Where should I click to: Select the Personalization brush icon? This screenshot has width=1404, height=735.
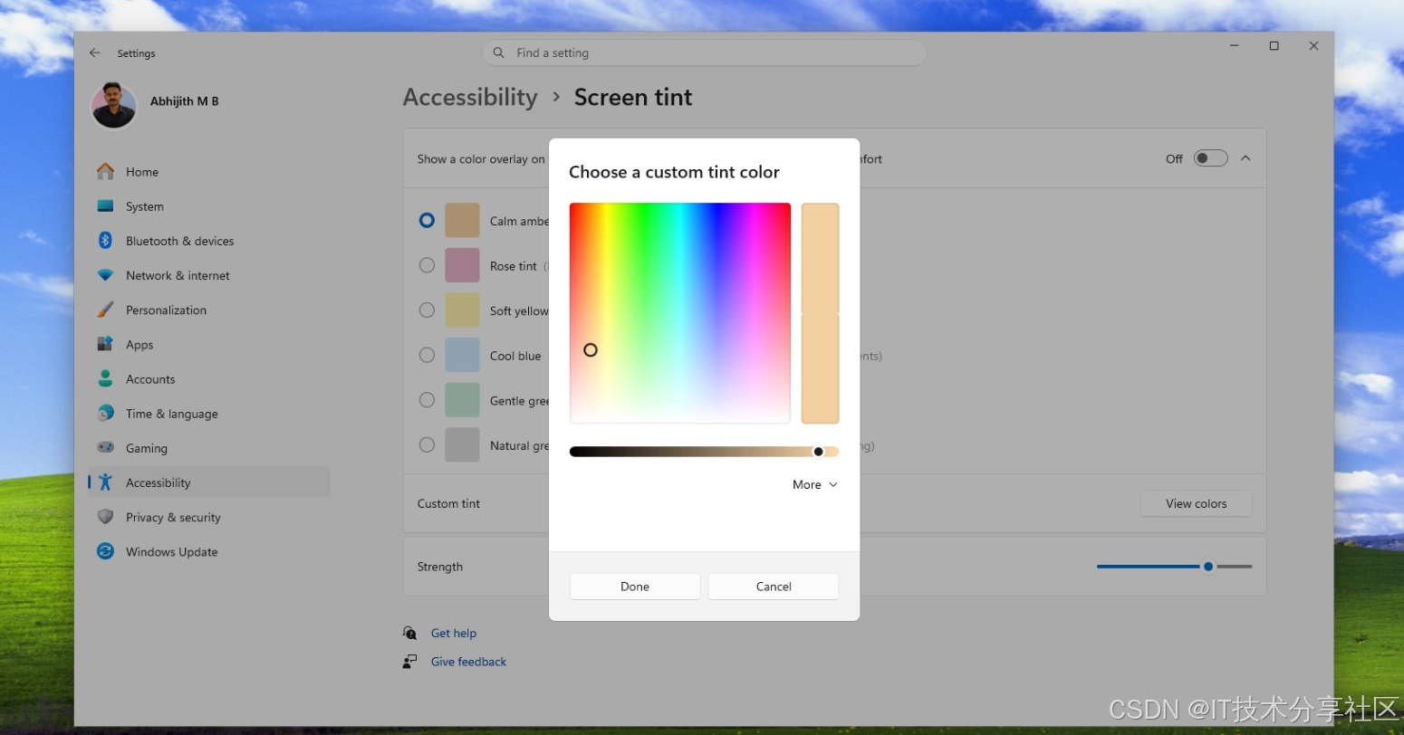point(106,310)
